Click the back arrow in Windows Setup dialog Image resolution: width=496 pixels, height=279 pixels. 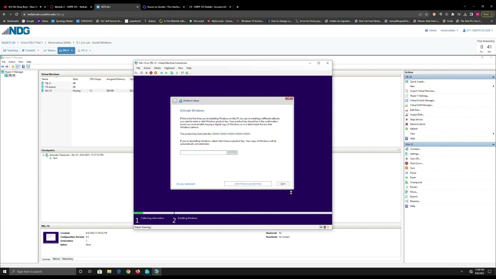pyautogui.click(x=175, y=101)
